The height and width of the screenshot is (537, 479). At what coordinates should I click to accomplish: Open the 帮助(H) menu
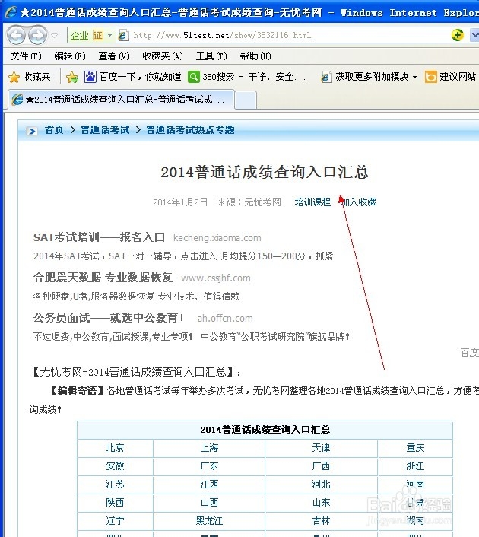point(255,56)
